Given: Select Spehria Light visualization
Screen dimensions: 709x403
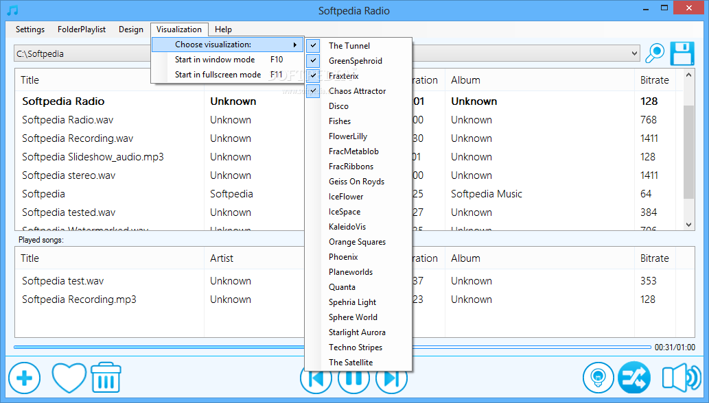Looking at the screenshot, I should coord(358,302).
